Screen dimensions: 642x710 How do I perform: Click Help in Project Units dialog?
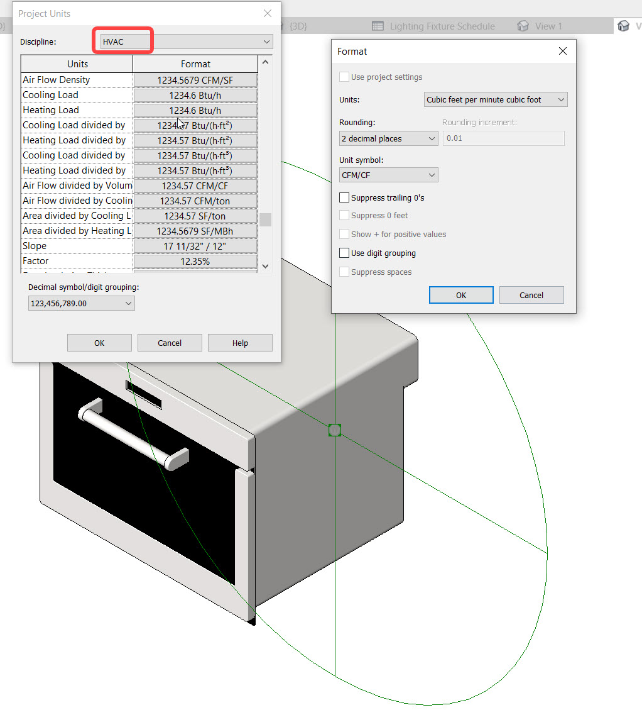point(240,343)
